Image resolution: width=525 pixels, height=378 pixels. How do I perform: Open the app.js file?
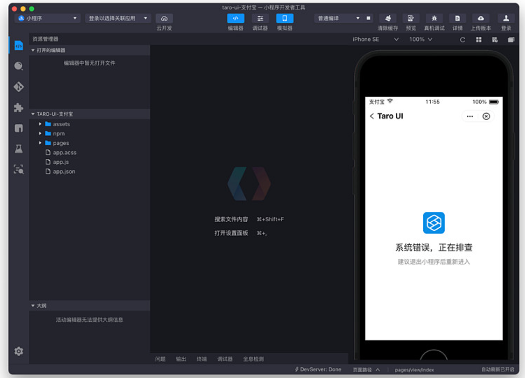click(x=61, y=162)
